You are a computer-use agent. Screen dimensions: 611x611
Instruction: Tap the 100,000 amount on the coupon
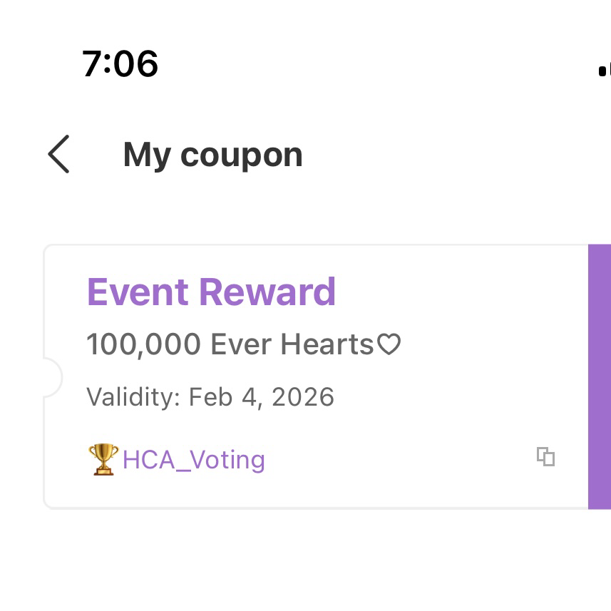tap(143, 345)
